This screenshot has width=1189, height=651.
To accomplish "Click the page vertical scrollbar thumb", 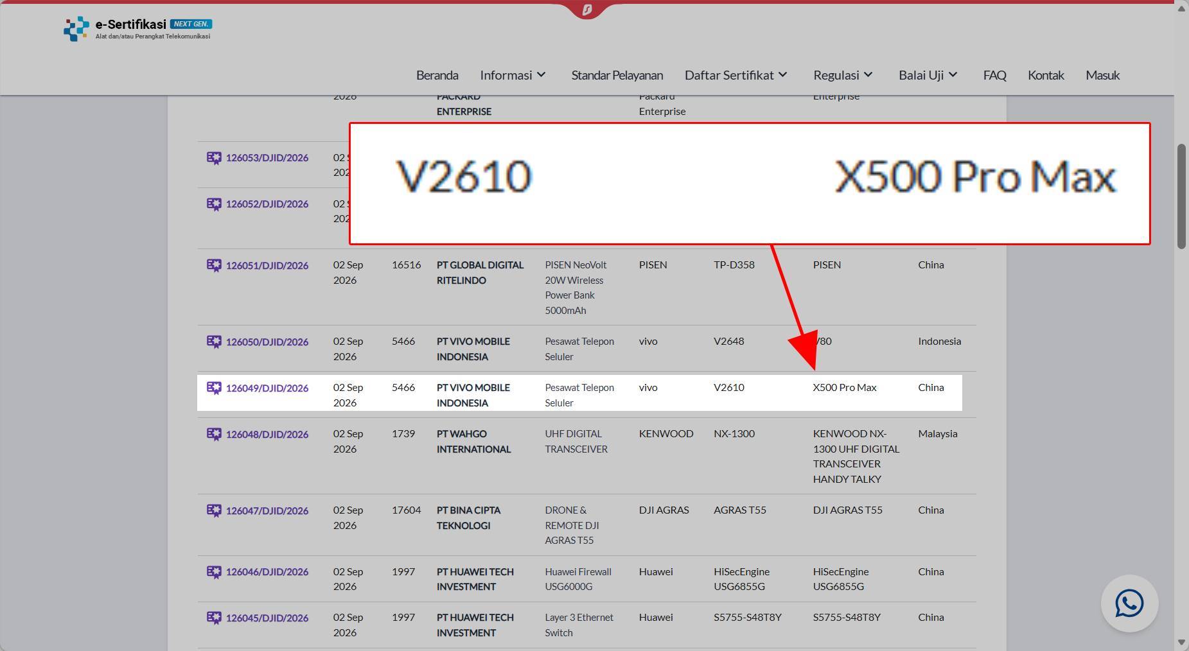I will click(x=1181, y=196).
